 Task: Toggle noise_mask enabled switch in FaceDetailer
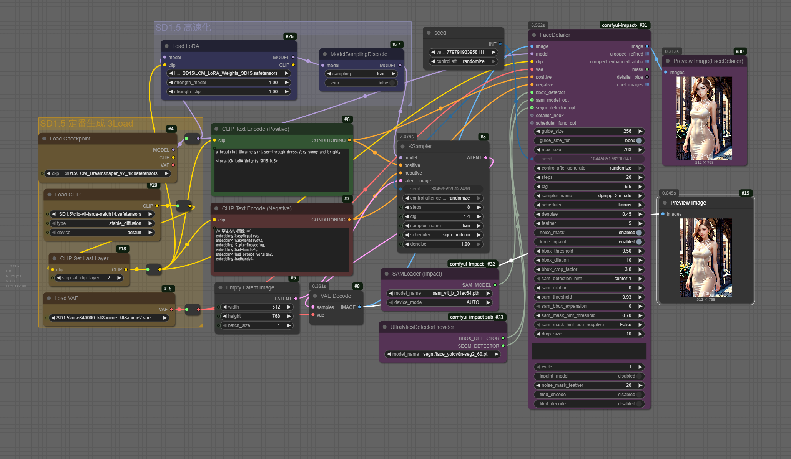click(x=639, y=233)
